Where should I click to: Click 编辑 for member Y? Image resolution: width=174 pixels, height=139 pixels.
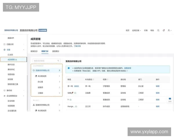point(157,100)
